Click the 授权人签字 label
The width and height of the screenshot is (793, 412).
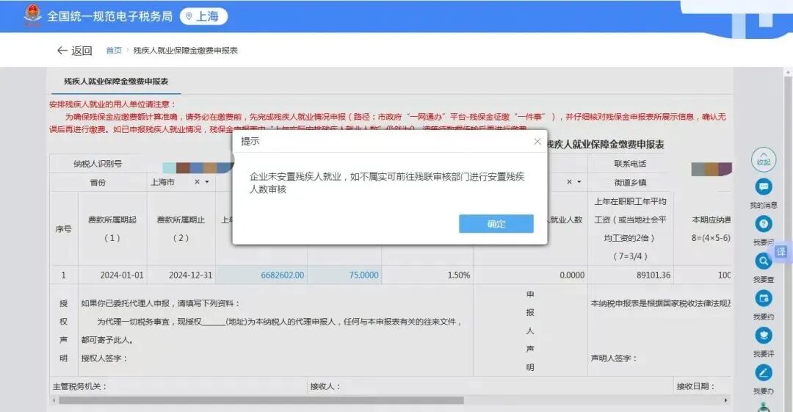click(105, 358)
